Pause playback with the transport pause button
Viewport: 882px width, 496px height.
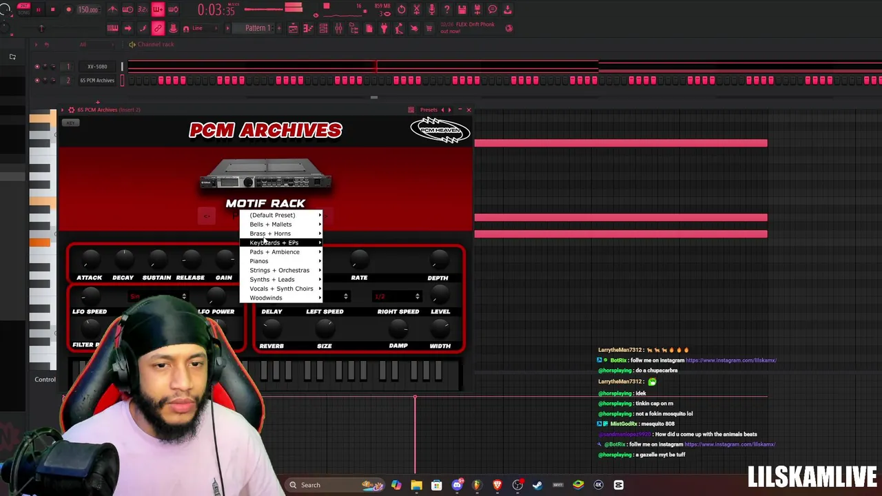[38, 10]
